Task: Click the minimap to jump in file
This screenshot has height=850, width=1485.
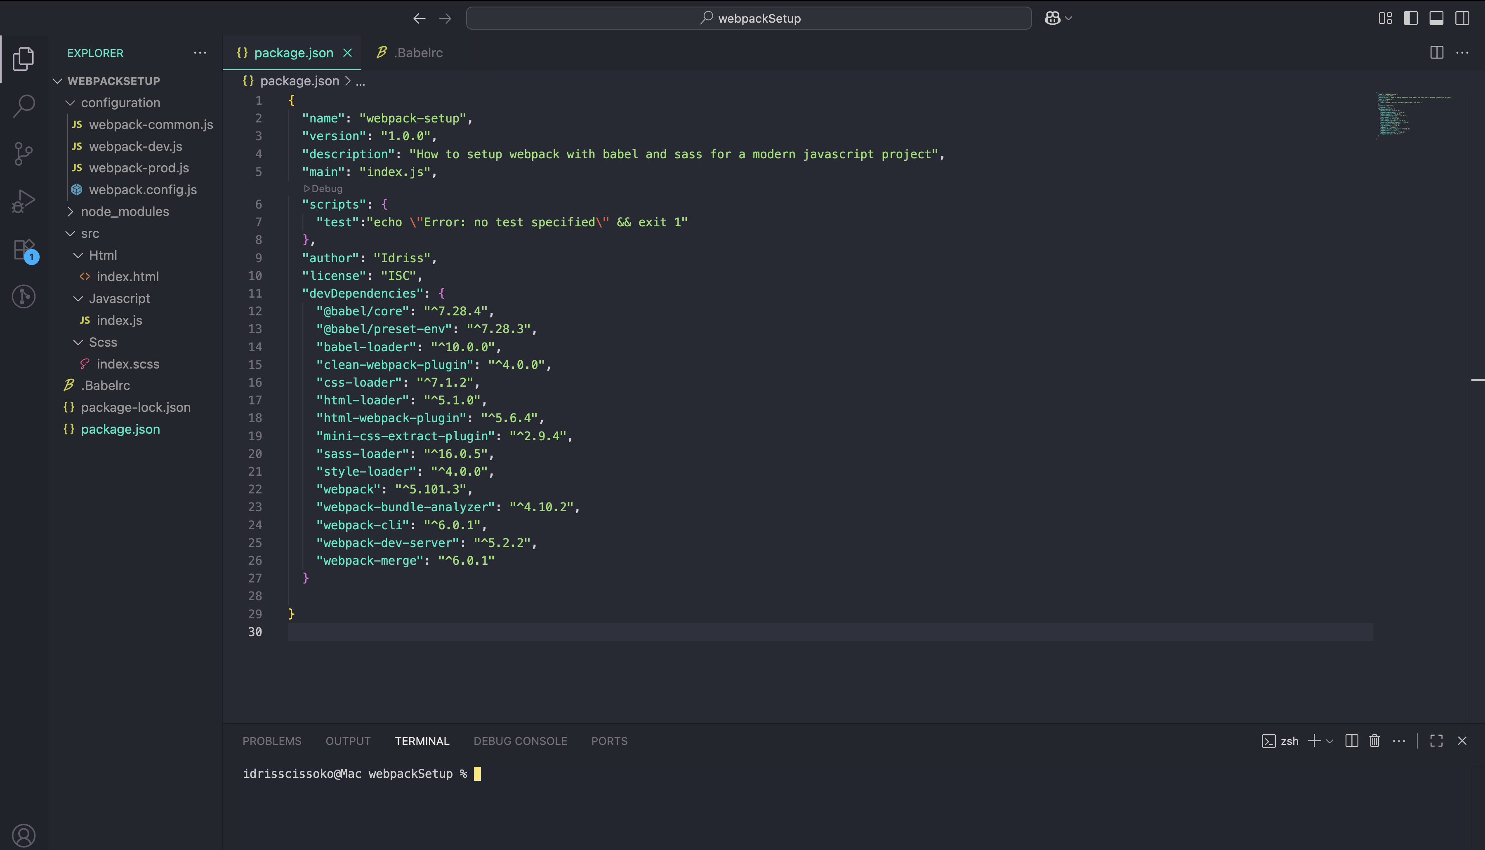Action: pyautogui.click(x=1414, y=117)
